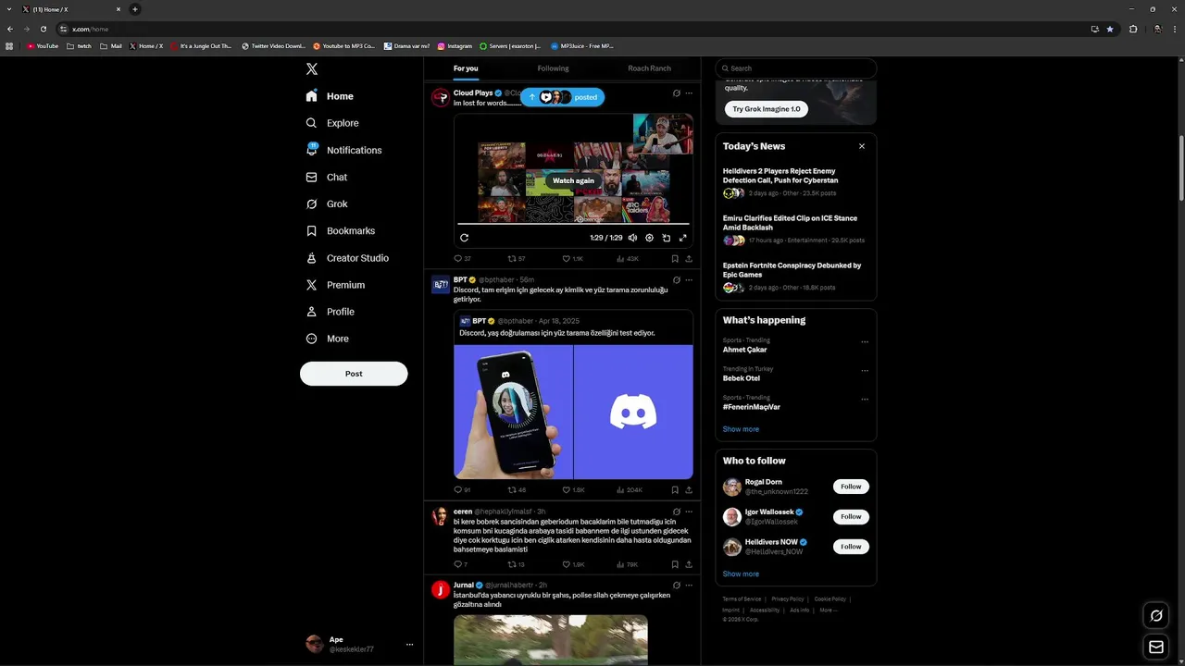Close the Today's News panel
1185x666 pixels.
click(862, 146)
